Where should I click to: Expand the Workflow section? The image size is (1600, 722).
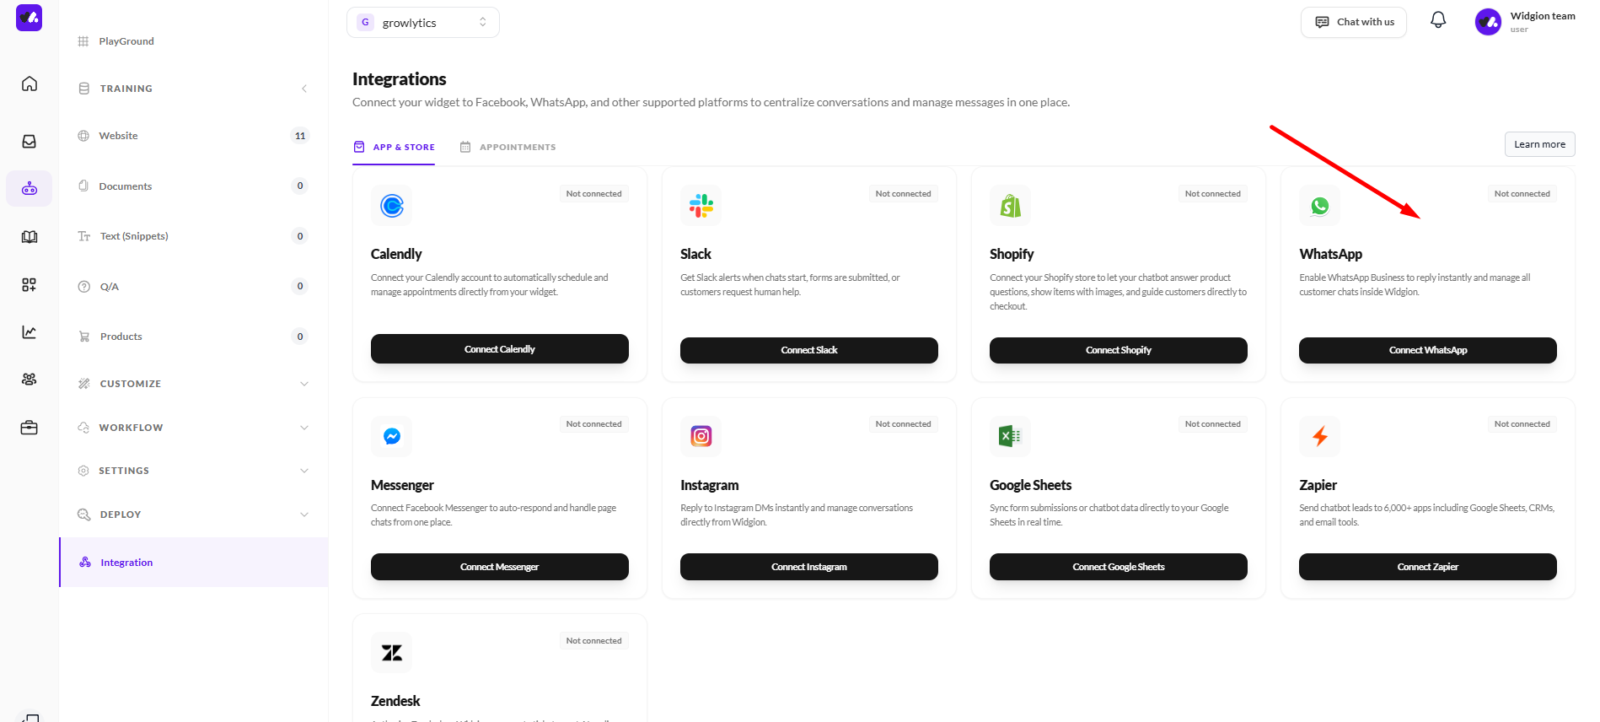[304, 428]
